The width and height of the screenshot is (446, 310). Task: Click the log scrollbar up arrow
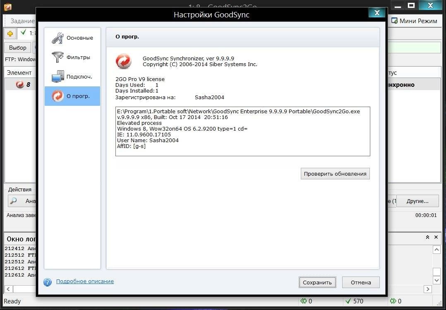[x=436, y=250]
